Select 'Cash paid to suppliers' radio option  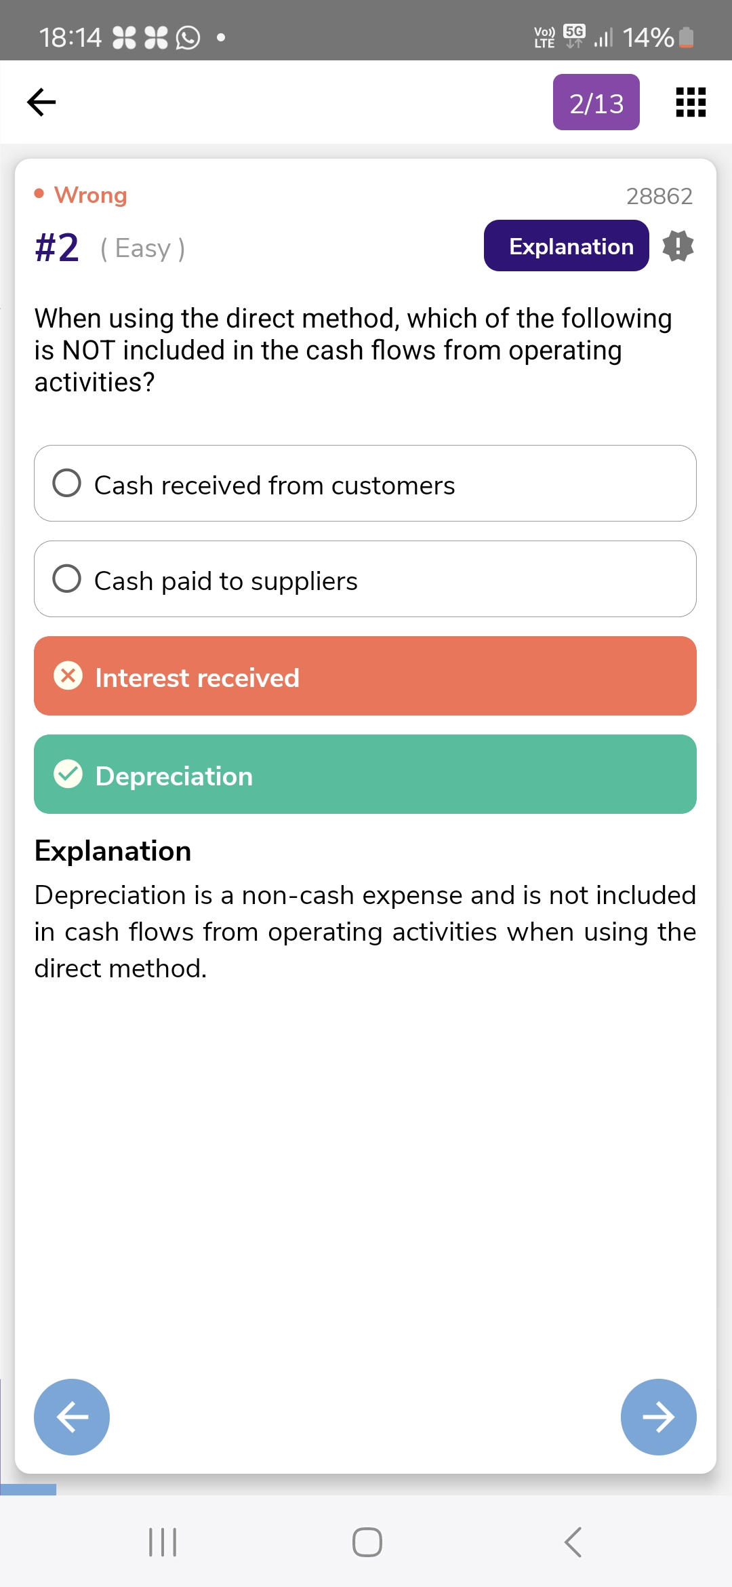(x=67, y=579)
